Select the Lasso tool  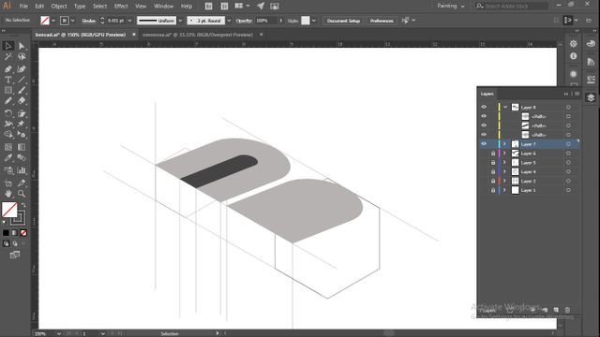(x=22, y=57)
